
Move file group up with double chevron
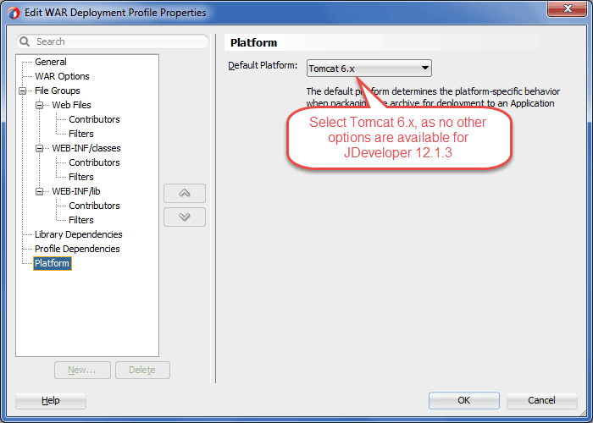(185, 194)
